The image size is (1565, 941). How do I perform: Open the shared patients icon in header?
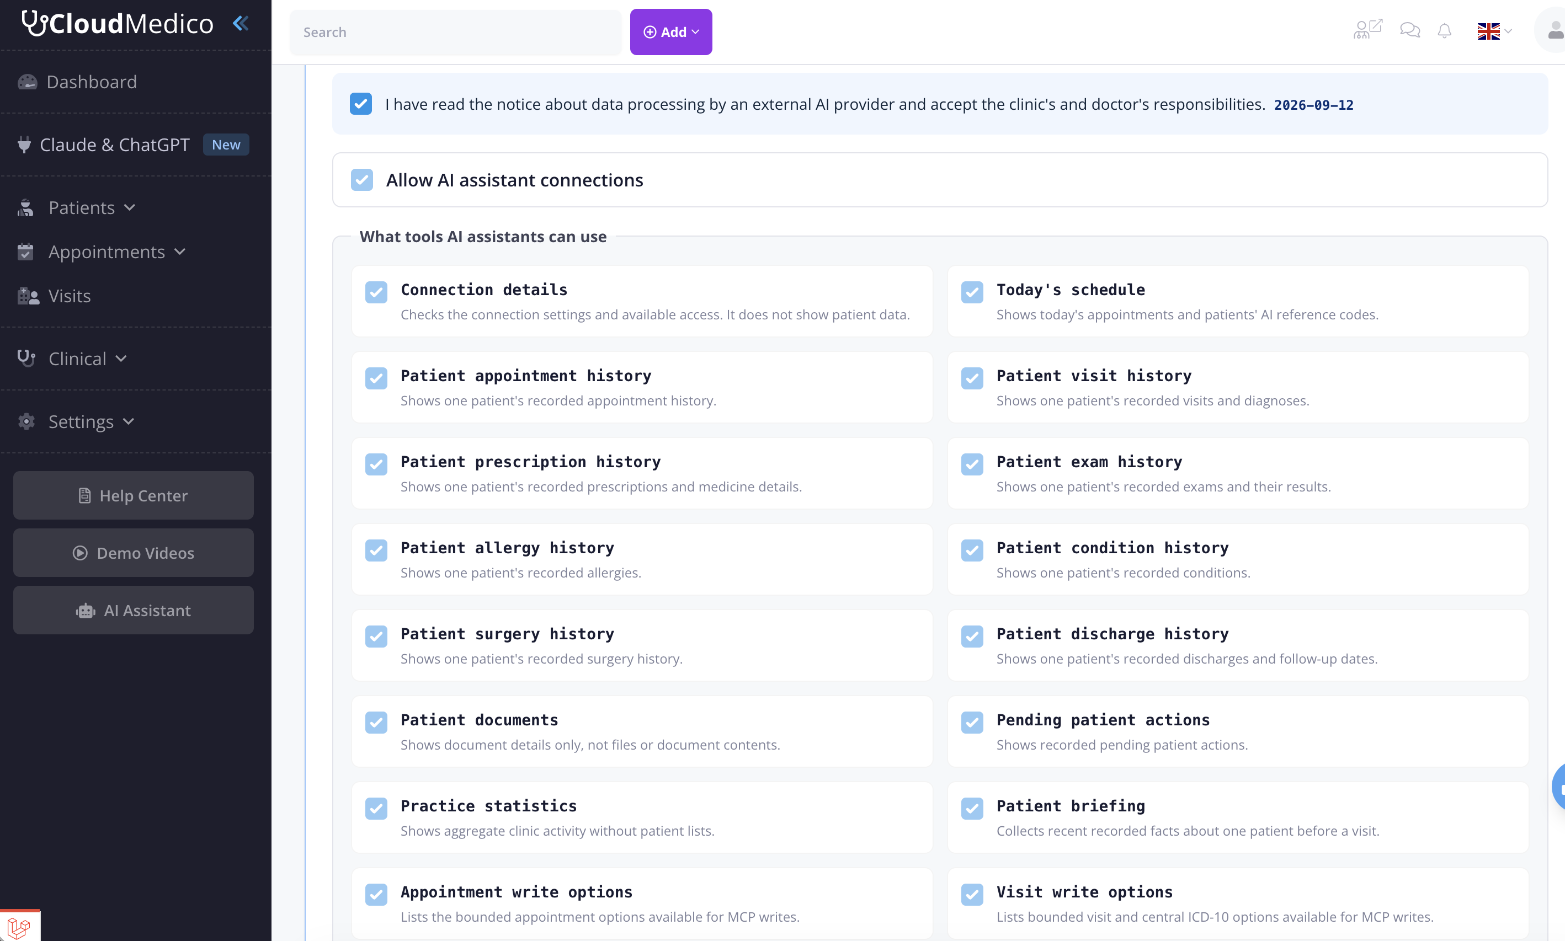click(x=1367, y=30)
